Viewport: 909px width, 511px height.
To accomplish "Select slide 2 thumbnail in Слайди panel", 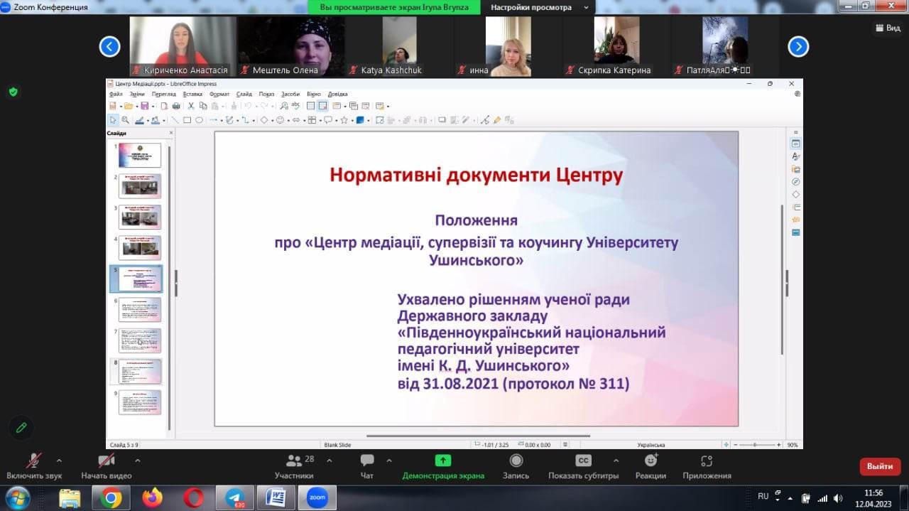I will click(x=140, y=186).
